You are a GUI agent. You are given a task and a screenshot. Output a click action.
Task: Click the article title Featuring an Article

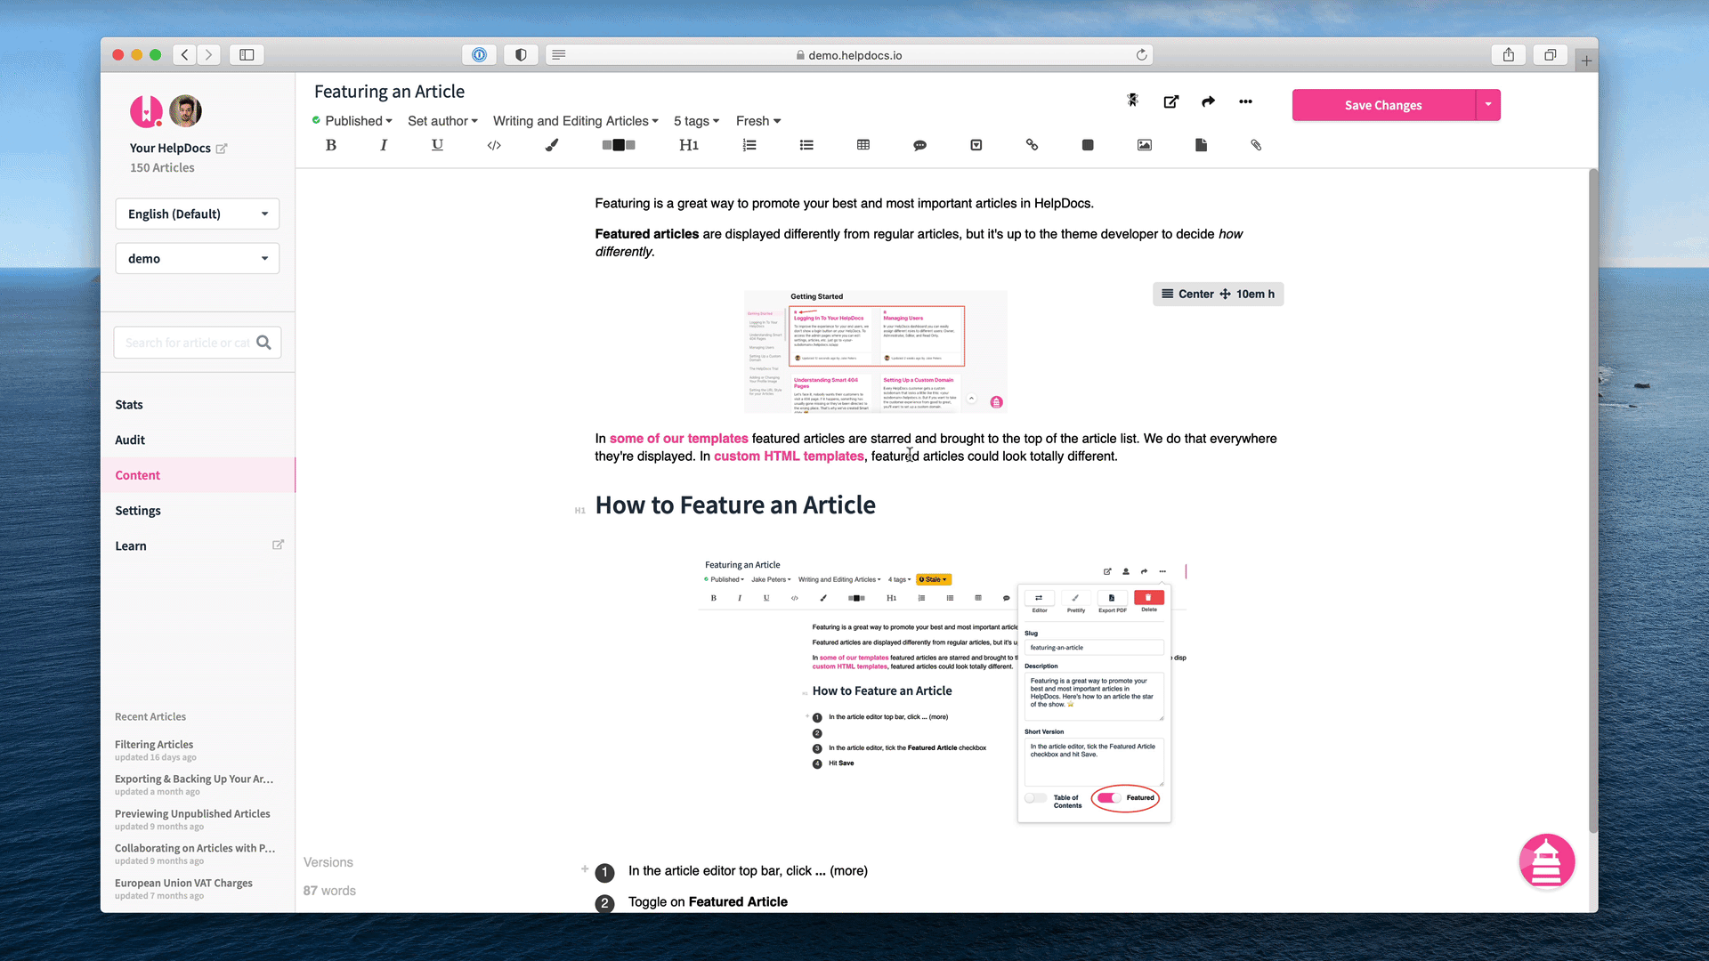pyautogui.click(x=389, y=92)
